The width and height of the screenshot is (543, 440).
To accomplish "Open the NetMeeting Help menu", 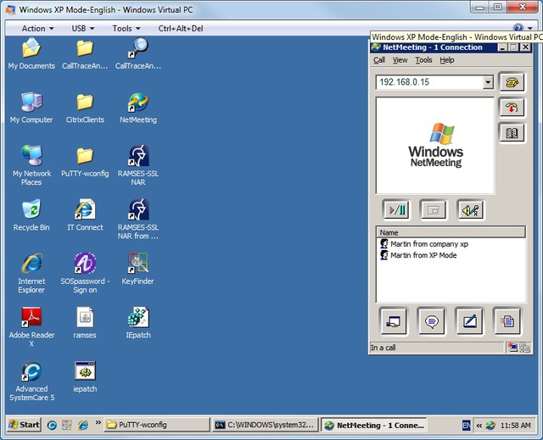I will pos(447,60).
